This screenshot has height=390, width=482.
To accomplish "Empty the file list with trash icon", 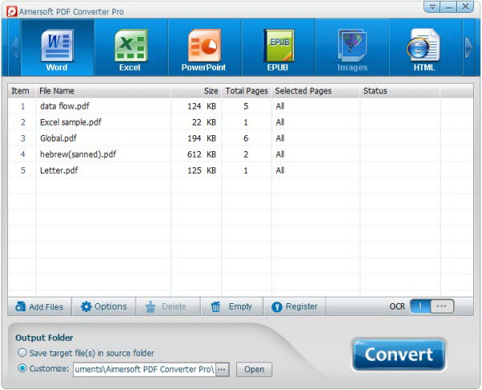I will coord(215,306).
